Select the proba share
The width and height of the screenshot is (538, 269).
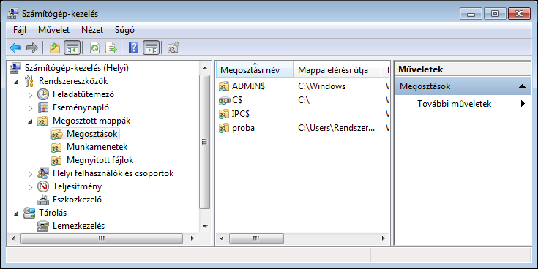243,128
